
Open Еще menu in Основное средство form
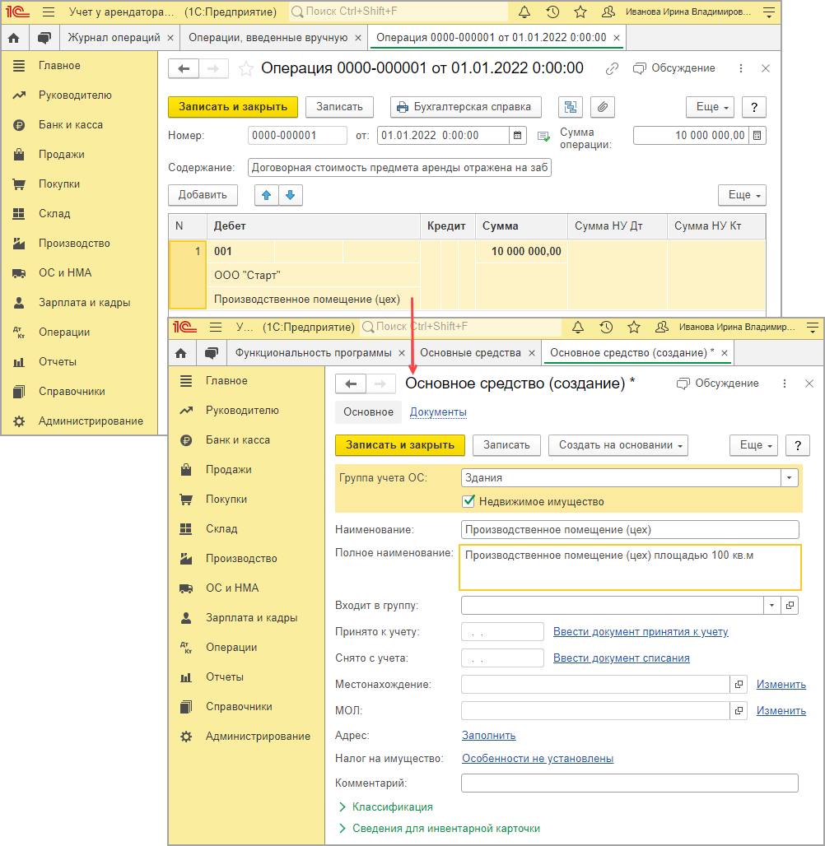click(754, 445)
